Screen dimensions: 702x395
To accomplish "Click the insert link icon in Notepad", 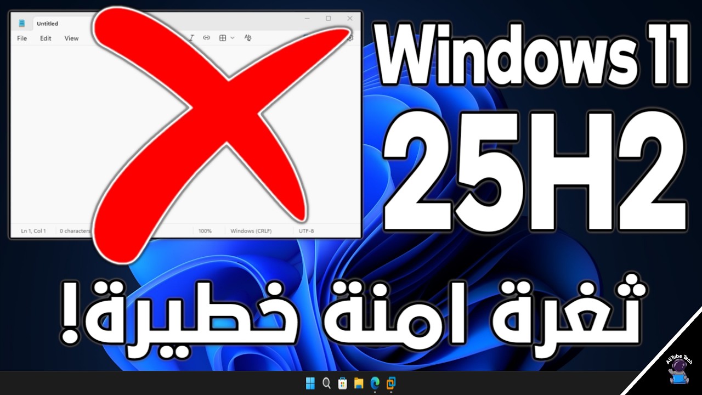I will click(x=207, y=38).
